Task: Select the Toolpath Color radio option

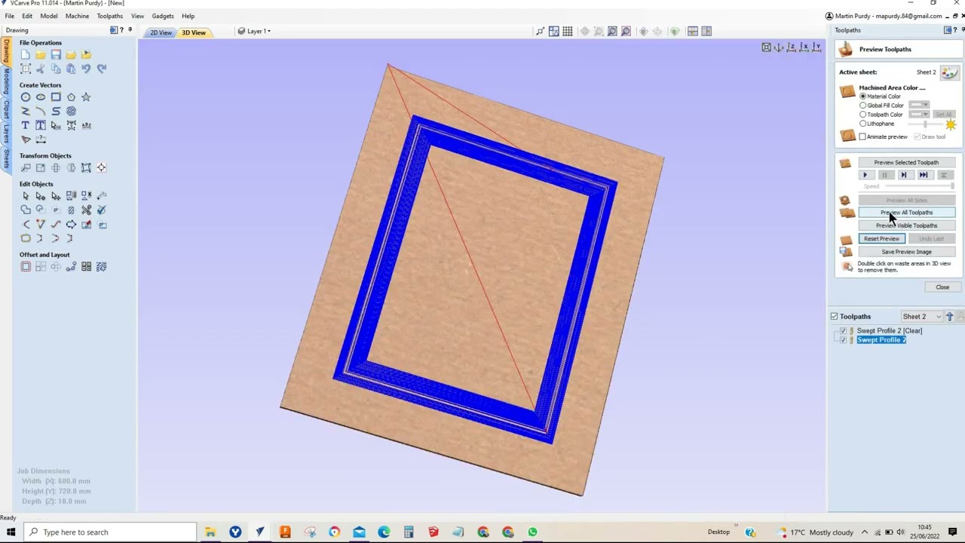Action: (863, 115)
